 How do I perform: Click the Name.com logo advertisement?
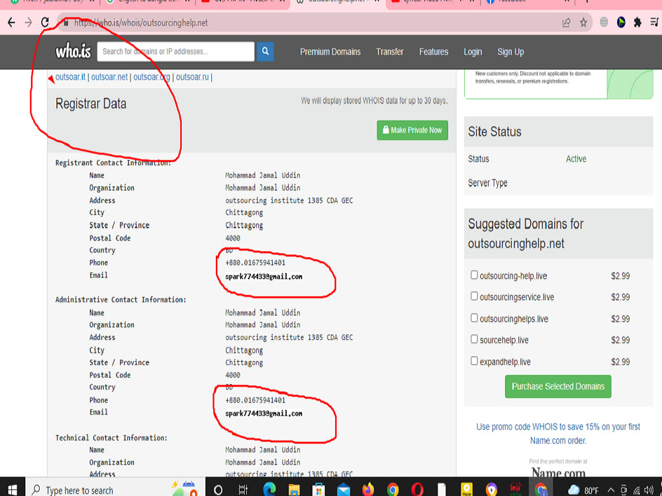click(558, 472)
